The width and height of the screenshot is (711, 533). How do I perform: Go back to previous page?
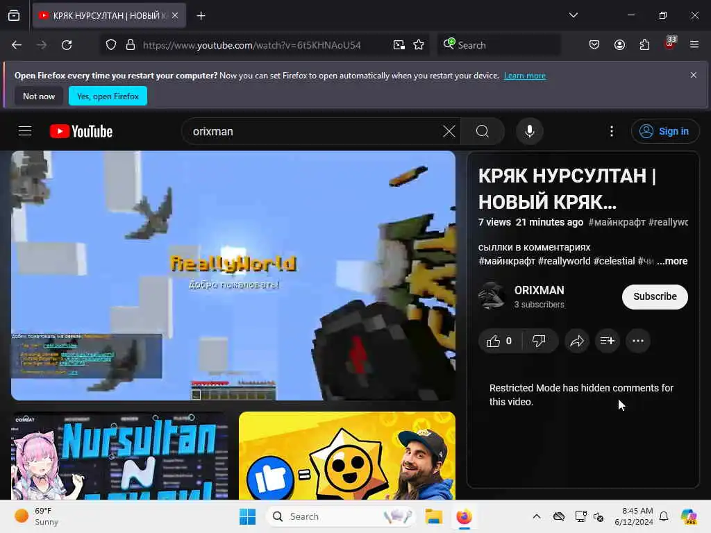17,45
